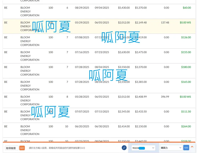The height and width of the screenshot is (153, 197).
Task: Click the blue GO button beside 購買力
Action: click(x=186, y=148)
